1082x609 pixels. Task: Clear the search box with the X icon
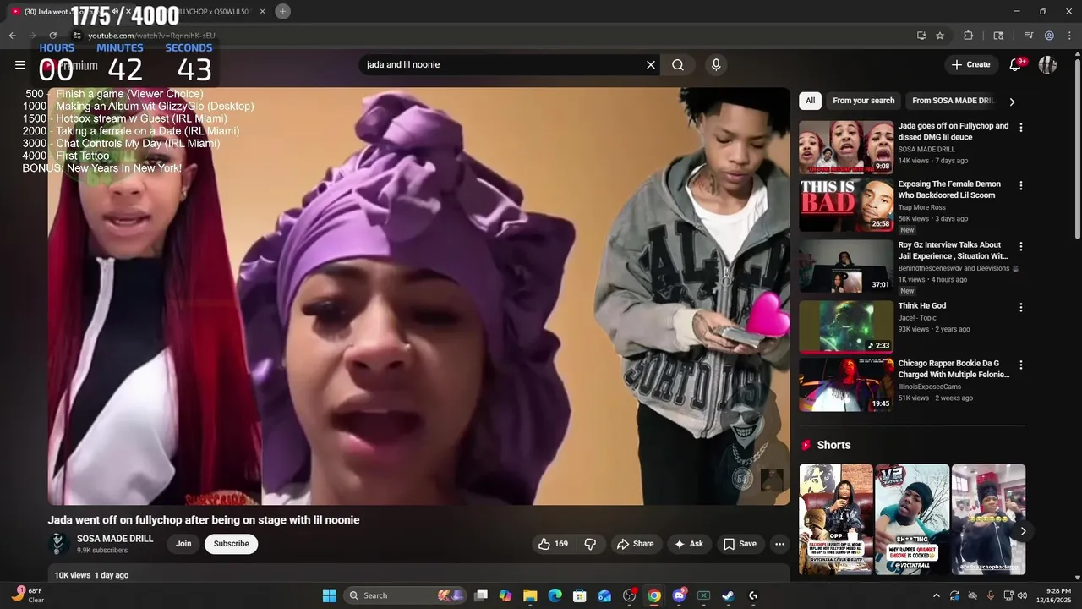tap(651, 64)
